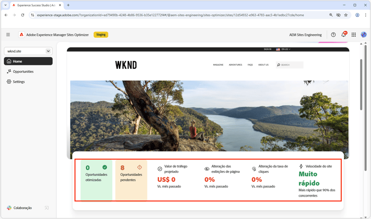Image resolution: width=371 pixels, height=219 pixels.
Task: Open the app switcher grid icon
Action: click(354, 35)
